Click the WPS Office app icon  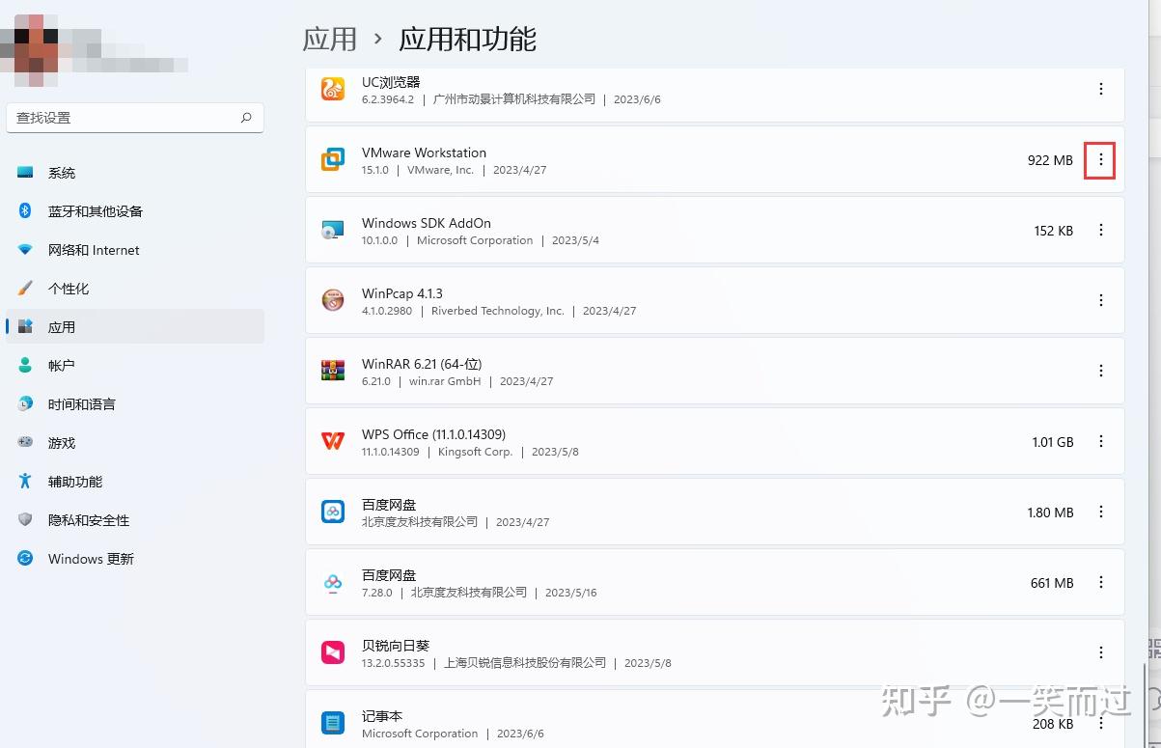[x=333, y=441]
